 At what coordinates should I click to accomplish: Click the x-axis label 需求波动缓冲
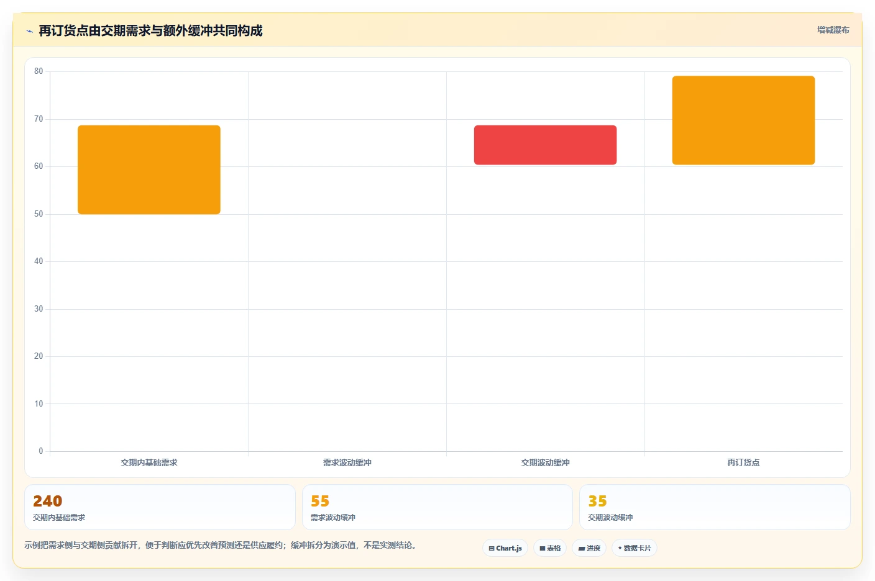click(x=347, y=462)
